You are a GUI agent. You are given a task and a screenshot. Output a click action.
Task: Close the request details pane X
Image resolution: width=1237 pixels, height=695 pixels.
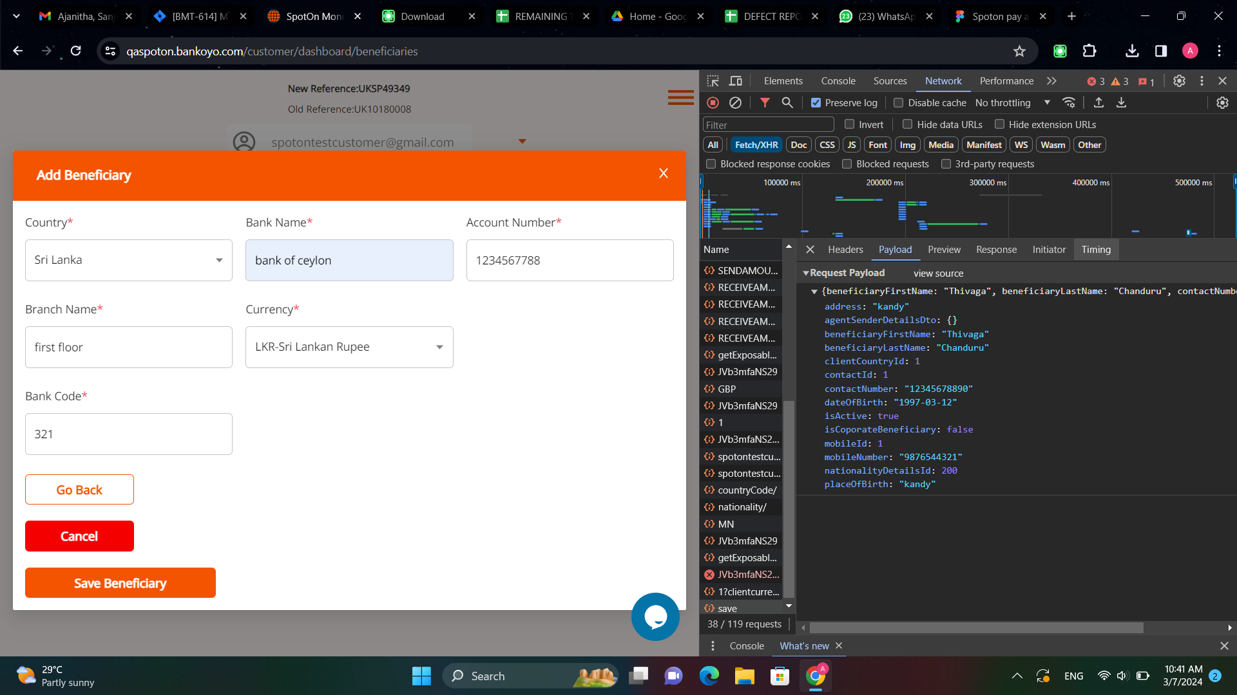point(810,250)
